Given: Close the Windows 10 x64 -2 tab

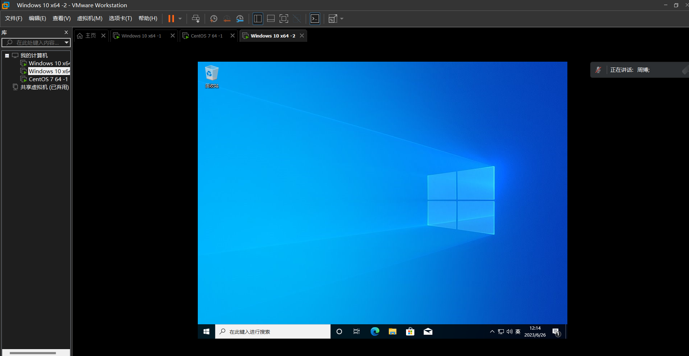Looking at the screenshot, I should click(x=302, y=35).
